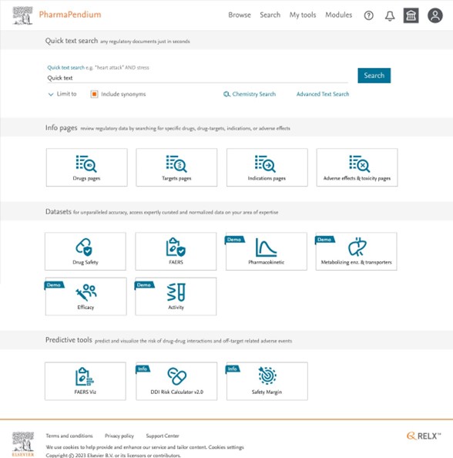
Task: Open Metabolizing enz. & transporters liver icon
Action: pos(357,247)
